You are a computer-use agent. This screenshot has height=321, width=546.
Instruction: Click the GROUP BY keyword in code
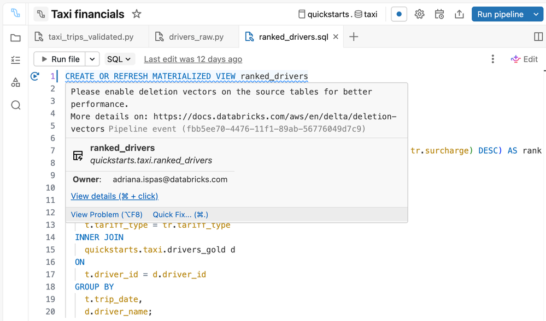[95, 287]
